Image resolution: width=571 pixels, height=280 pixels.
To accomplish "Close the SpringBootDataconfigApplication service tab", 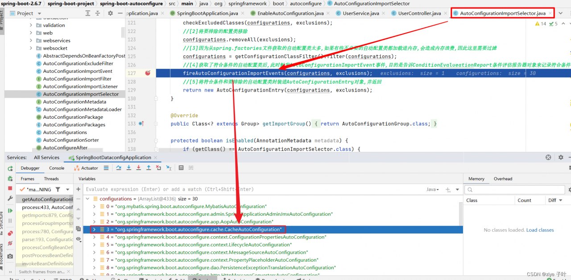I will pyautogui.click(x=156, y=157).
